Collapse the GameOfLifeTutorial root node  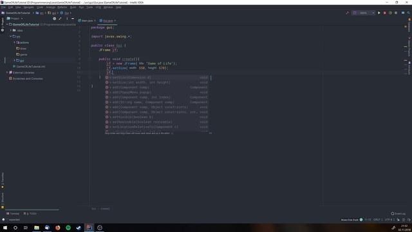(7, 24)
